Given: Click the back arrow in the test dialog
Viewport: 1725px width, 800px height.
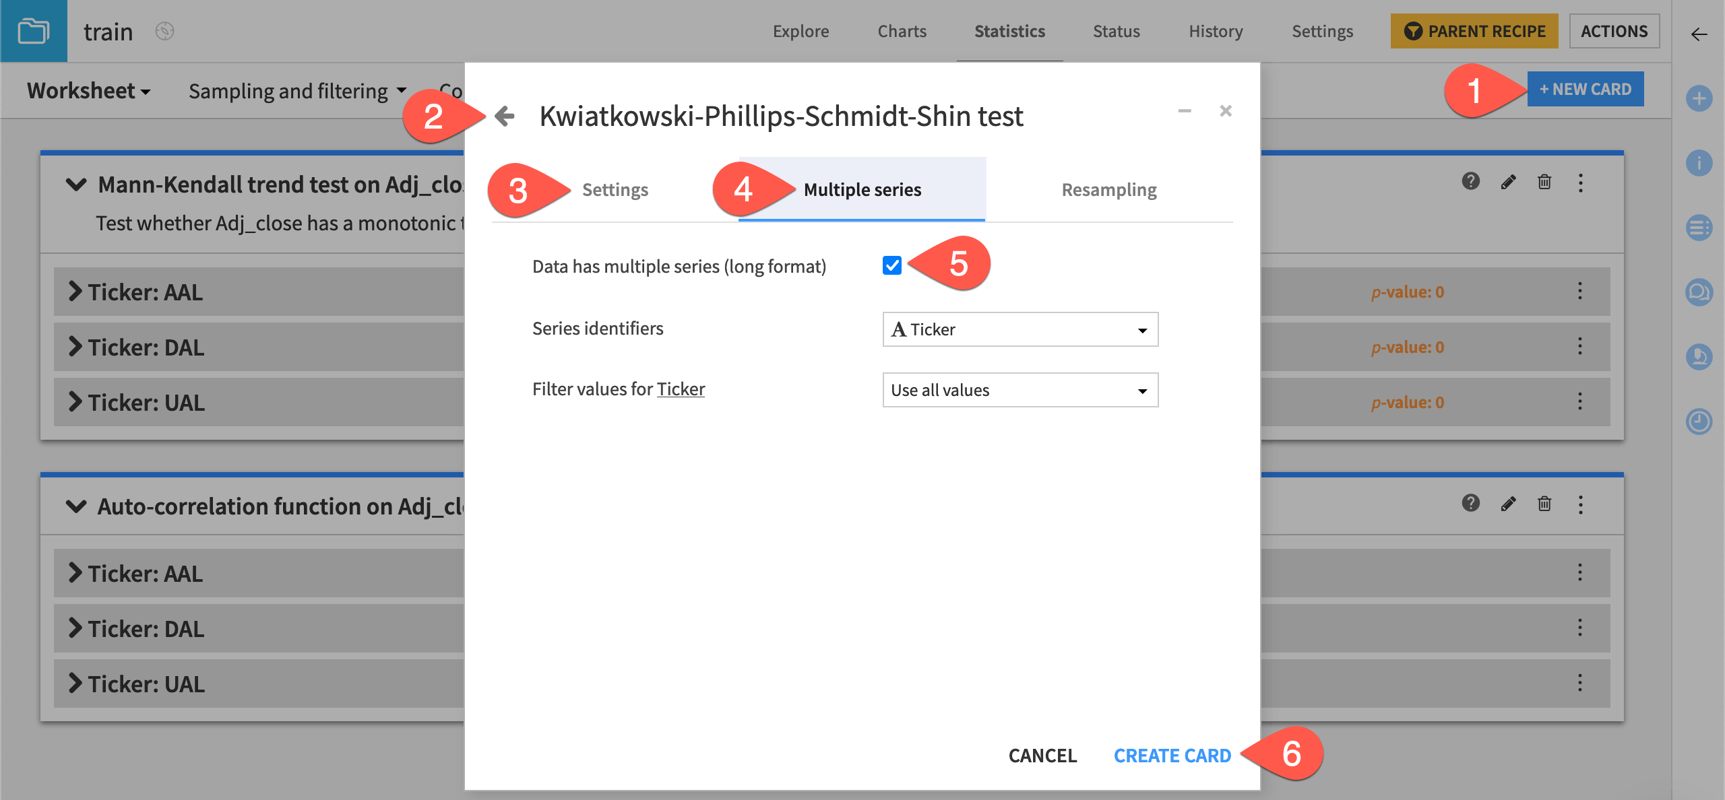Looking at the screenshot, I should tap(504, 116).
